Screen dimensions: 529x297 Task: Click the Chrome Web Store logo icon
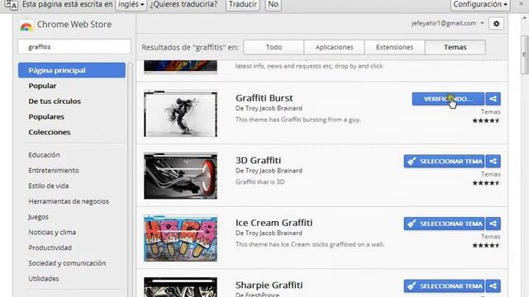26,26
